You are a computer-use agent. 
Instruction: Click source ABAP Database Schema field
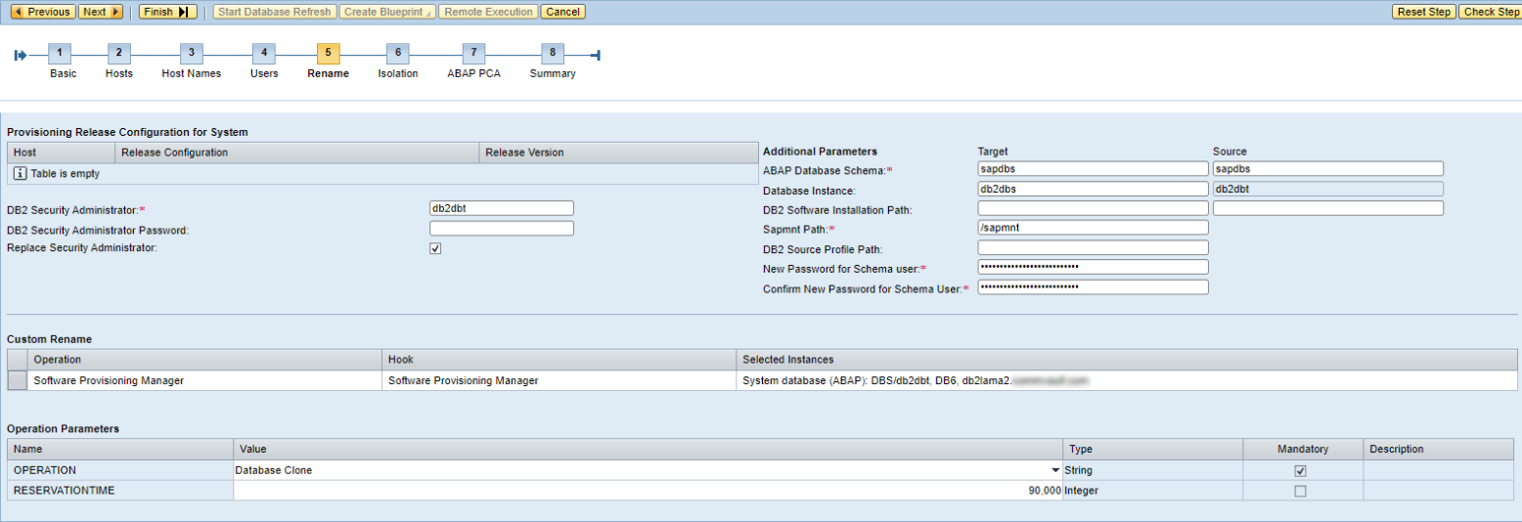(1328, 169)
